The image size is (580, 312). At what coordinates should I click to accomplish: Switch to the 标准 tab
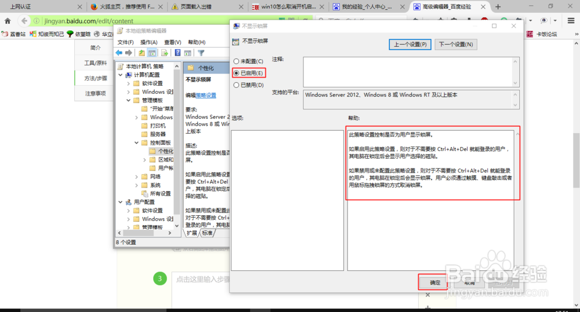(207, 233)
